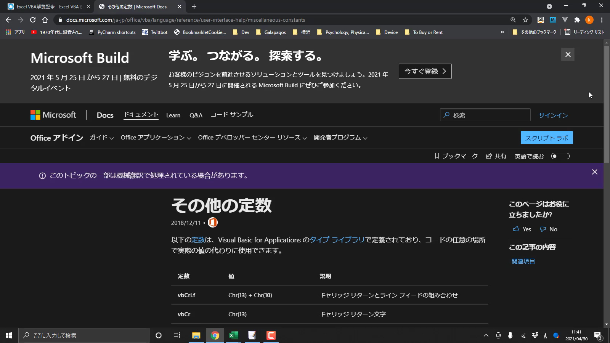
Task: Open the Chrome extensions puzzle icon
Action: [x=577, y=20]
